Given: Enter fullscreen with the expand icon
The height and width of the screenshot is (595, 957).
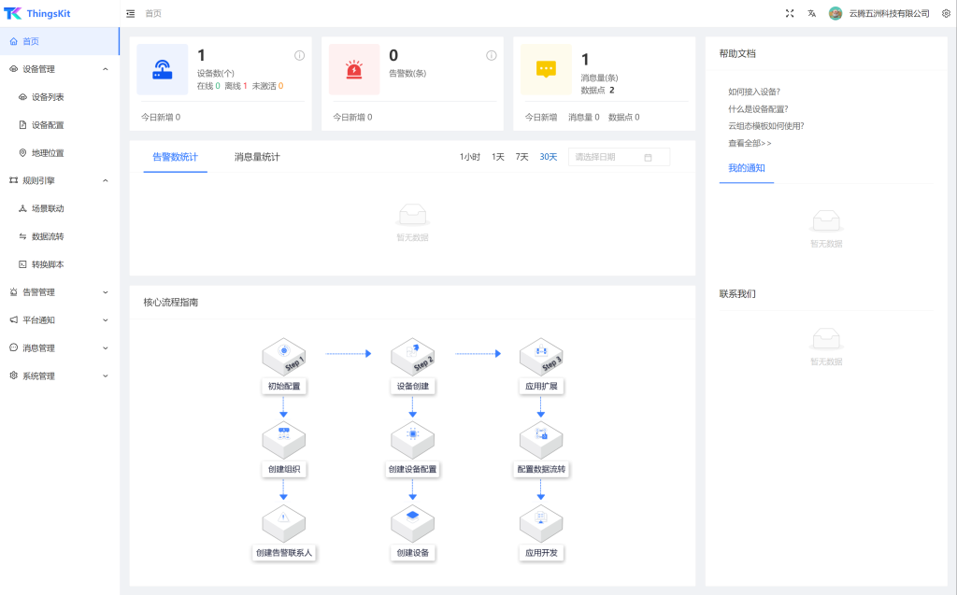Looking at the screenshot, I should (790, 13).
